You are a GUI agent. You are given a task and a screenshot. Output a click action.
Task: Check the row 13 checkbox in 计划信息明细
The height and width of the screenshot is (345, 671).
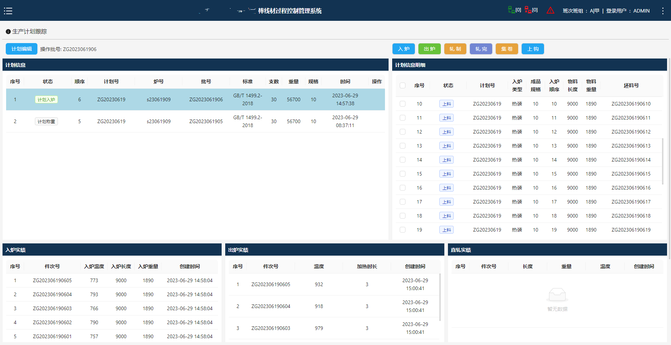[x=403, y=146]
